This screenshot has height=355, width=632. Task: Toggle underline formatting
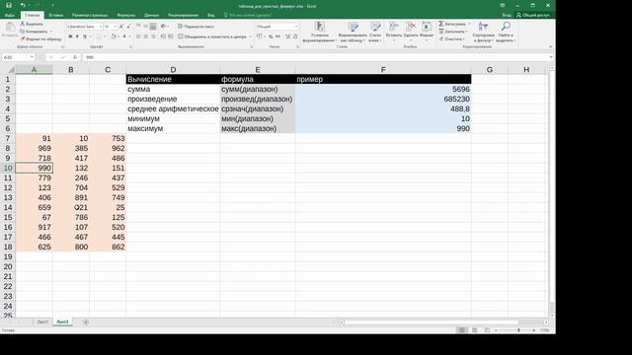(85, 36)
